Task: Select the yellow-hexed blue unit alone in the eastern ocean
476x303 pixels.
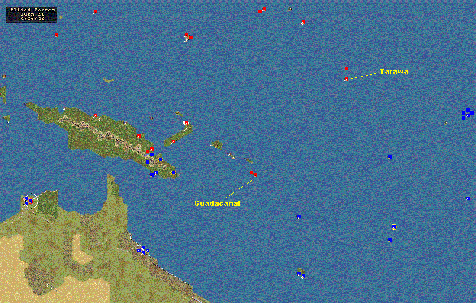Action: pos(394,227)
